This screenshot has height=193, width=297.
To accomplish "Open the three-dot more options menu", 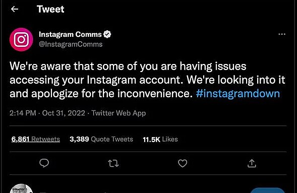I will [x=282, y=34].
